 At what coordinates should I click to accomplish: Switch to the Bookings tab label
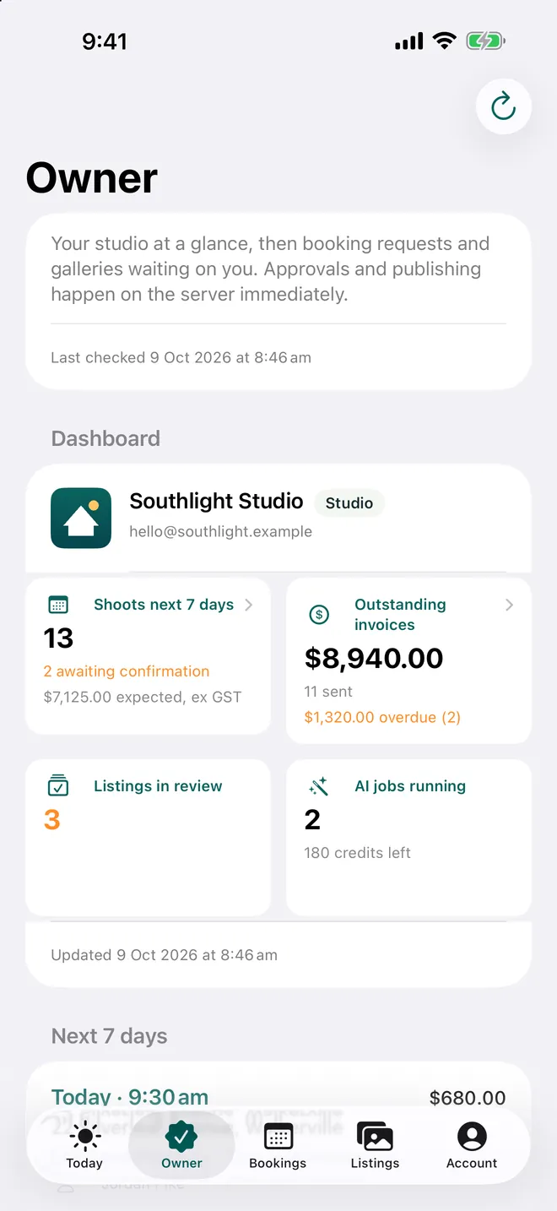coord(278,1163)
